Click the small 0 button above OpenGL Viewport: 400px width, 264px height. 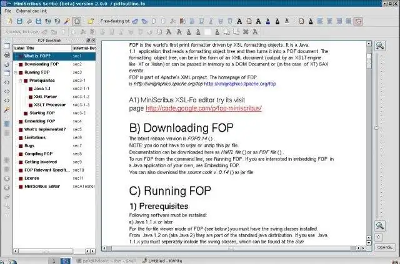378,237
